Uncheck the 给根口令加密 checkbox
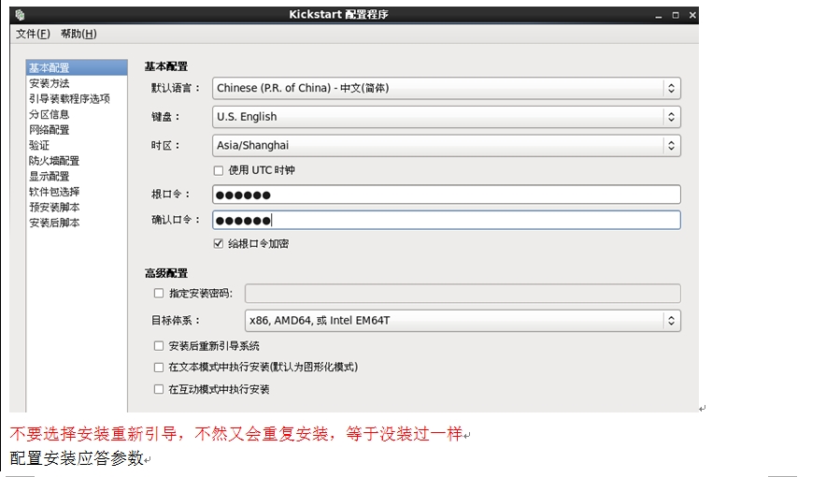The width and height of the screenshot is (826, 477). (218, 243)
